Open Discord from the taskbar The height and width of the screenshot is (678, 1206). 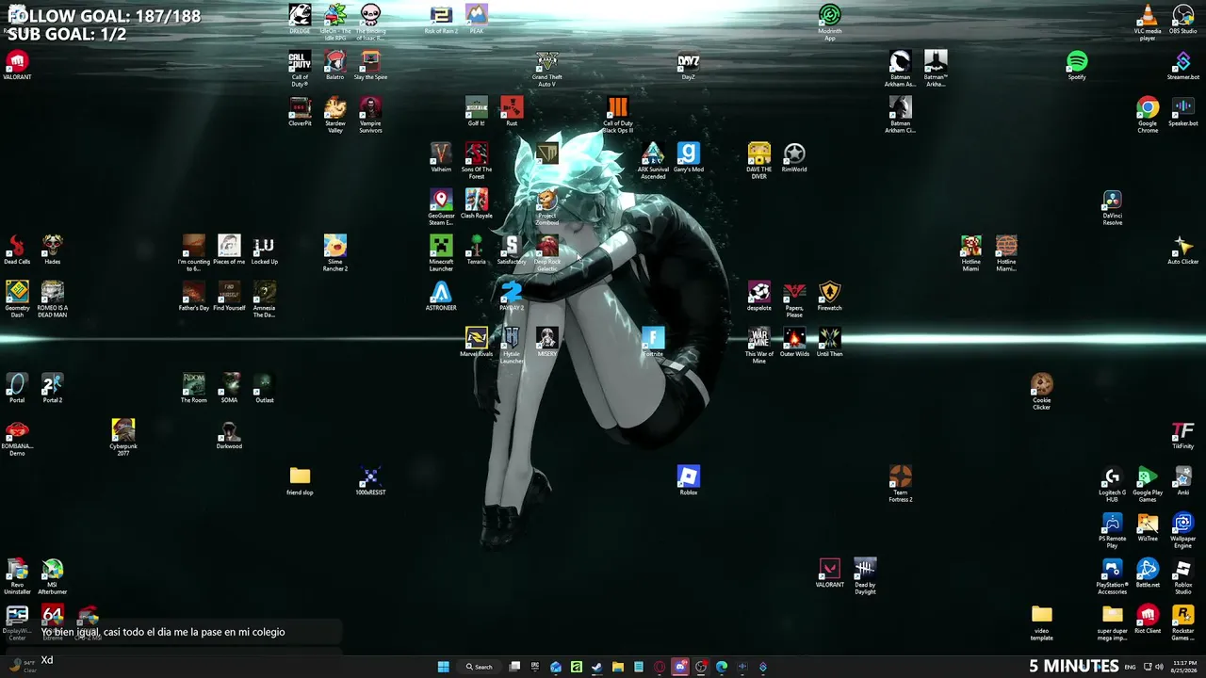(x=680, y=667)
